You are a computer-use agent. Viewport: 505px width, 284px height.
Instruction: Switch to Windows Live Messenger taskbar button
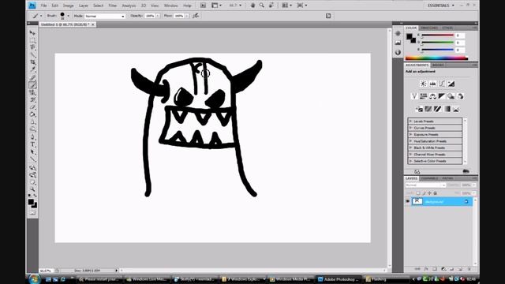[x=147, y=279]
